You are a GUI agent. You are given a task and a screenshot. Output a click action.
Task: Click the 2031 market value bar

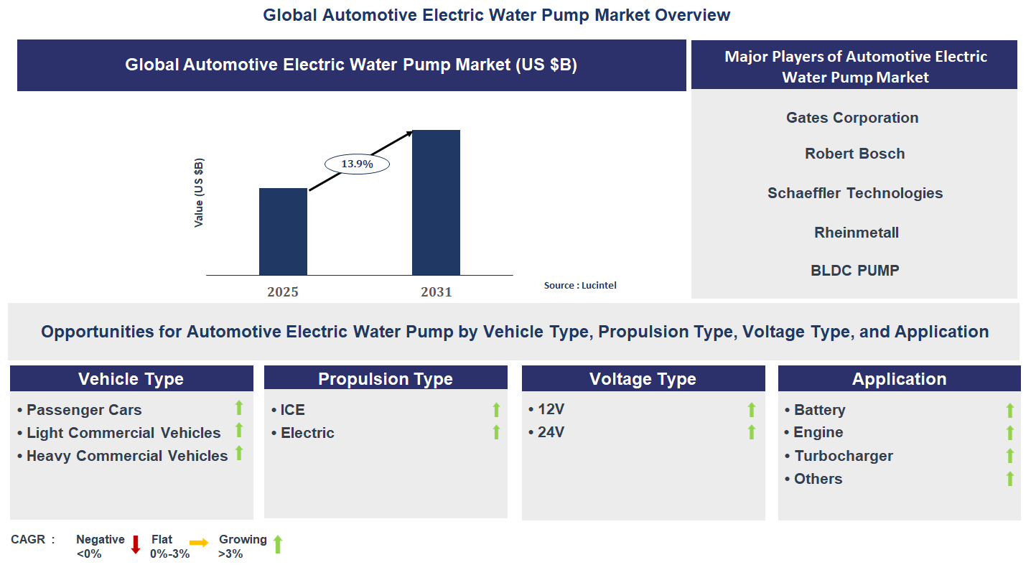436,202
